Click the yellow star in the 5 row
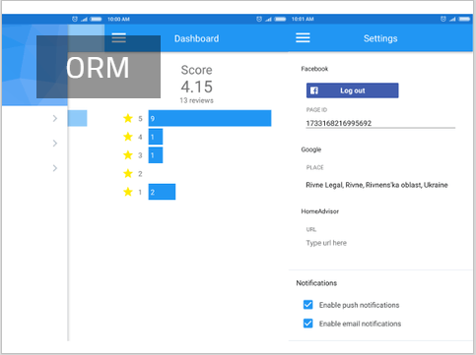The image size is (476, 355). (128, 118)
